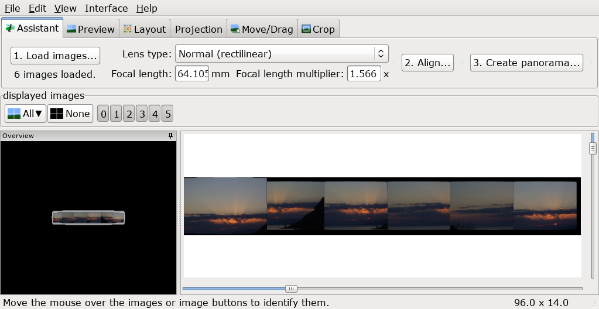
Task: Open the Lens type dropdown
Action: [282, 54]
